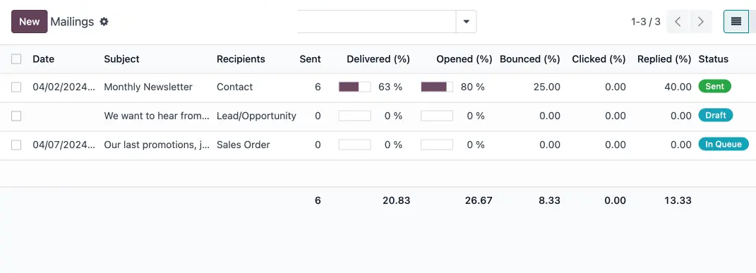756x273 pixels.
Task: Sort by the Status column header
Action: coord(713,59)
